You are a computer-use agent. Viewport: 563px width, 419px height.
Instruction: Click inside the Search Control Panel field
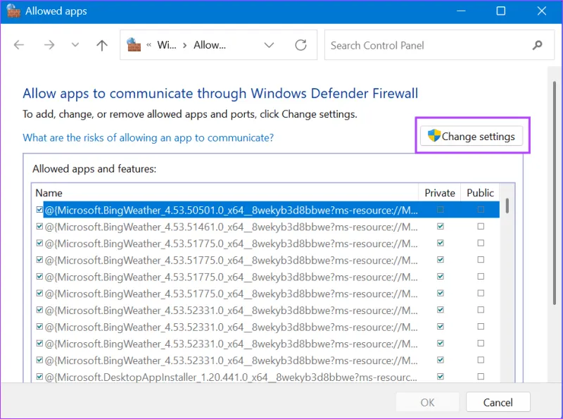[394, 44]
